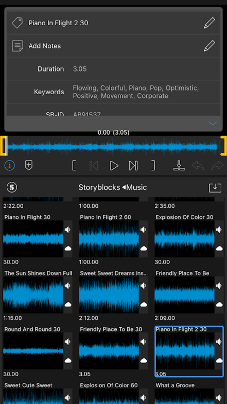The image size is (227, 404).
Task: Redo the last action
Action: point(217,165)
